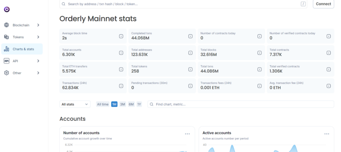Open Active accounts chart options menu
Screen dimensions: 341x152
coord(327,134)
